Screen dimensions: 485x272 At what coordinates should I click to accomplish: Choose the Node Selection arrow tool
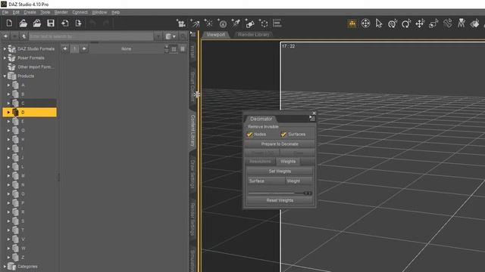379,23
